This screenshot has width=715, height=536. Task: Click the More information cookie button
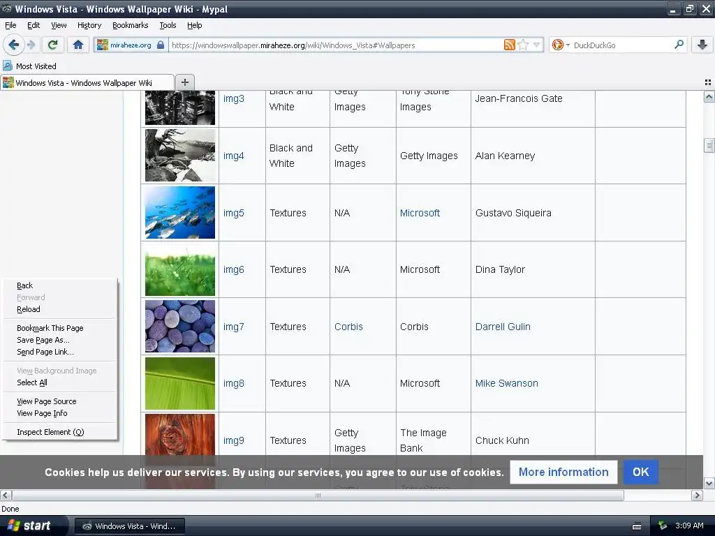click(563, 472)
